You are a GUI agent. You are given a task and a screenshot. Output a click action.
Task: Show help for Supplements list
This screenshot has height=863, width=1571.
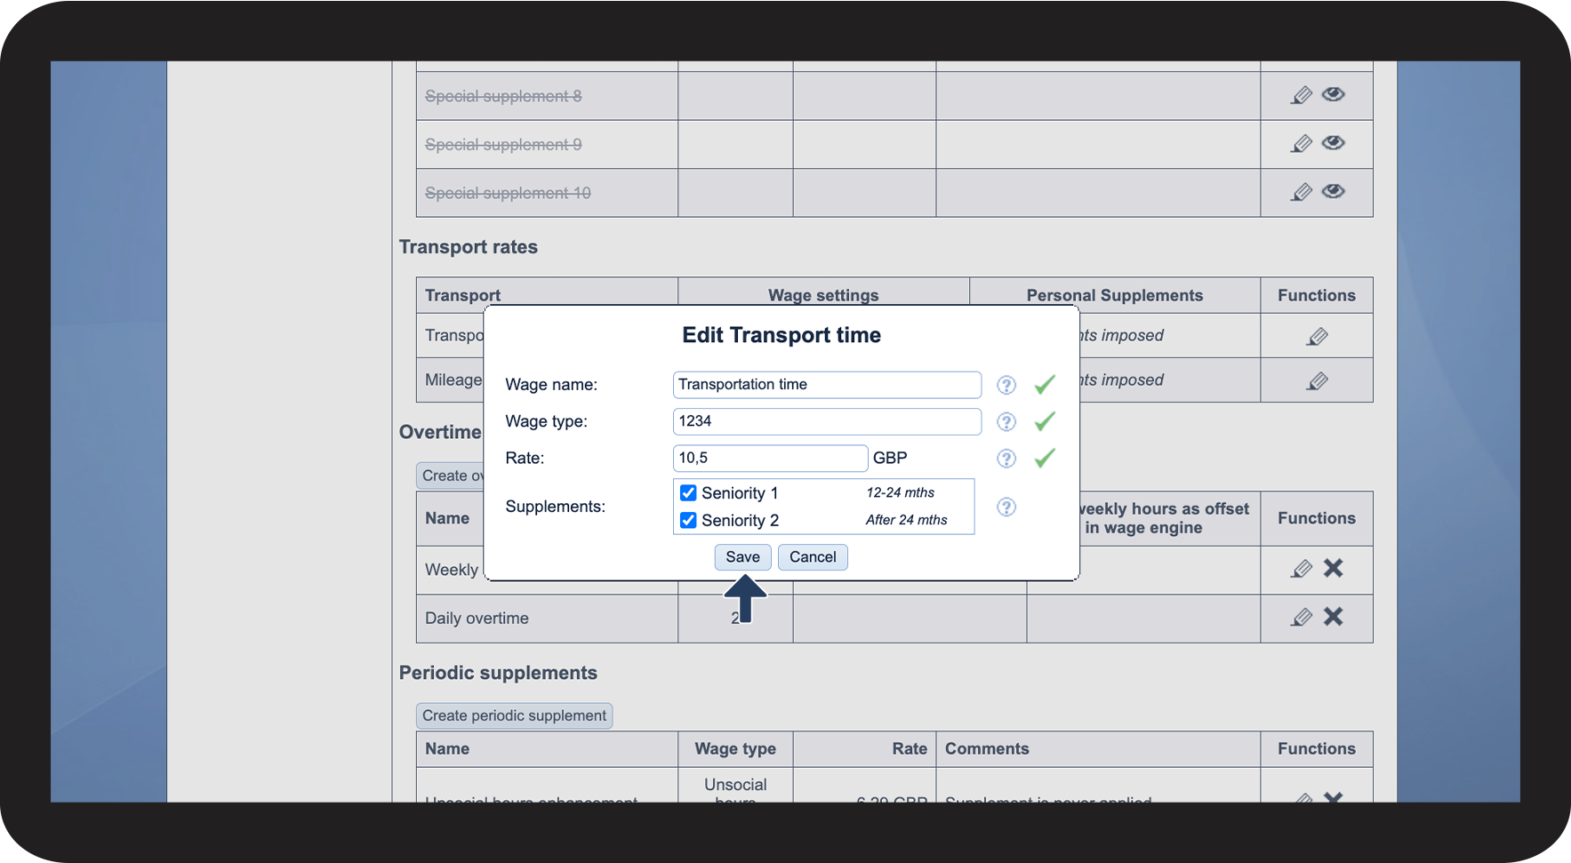[x=1006, y=507]
